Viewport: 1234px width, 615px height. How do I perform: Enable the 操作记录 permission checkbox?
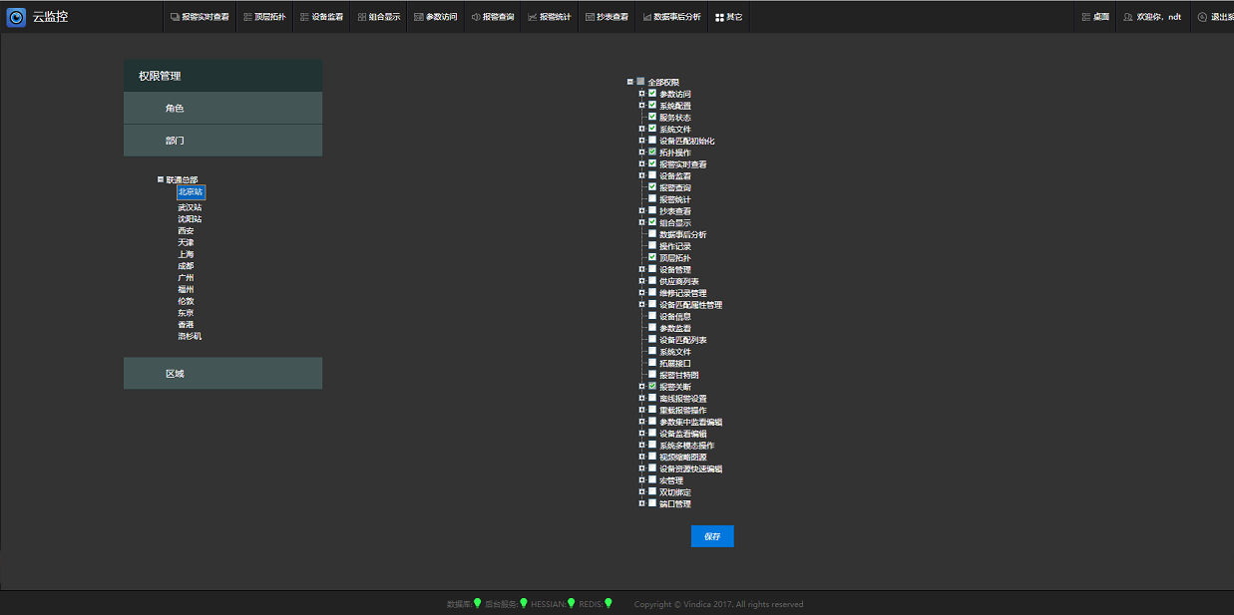652,246
